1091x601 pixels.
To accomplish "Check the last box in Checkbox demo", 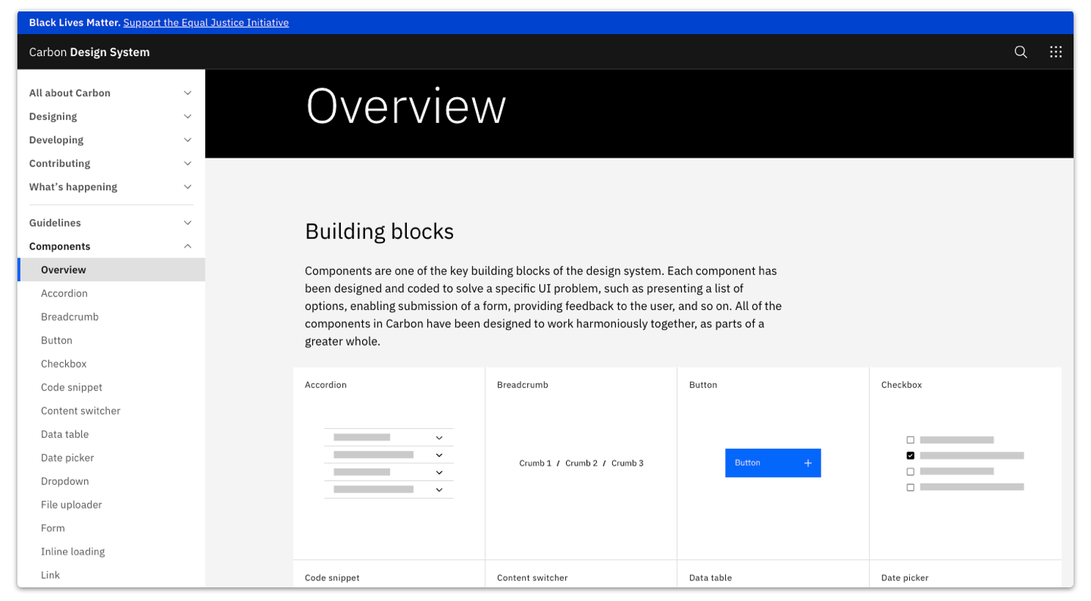I will (911, 487).
